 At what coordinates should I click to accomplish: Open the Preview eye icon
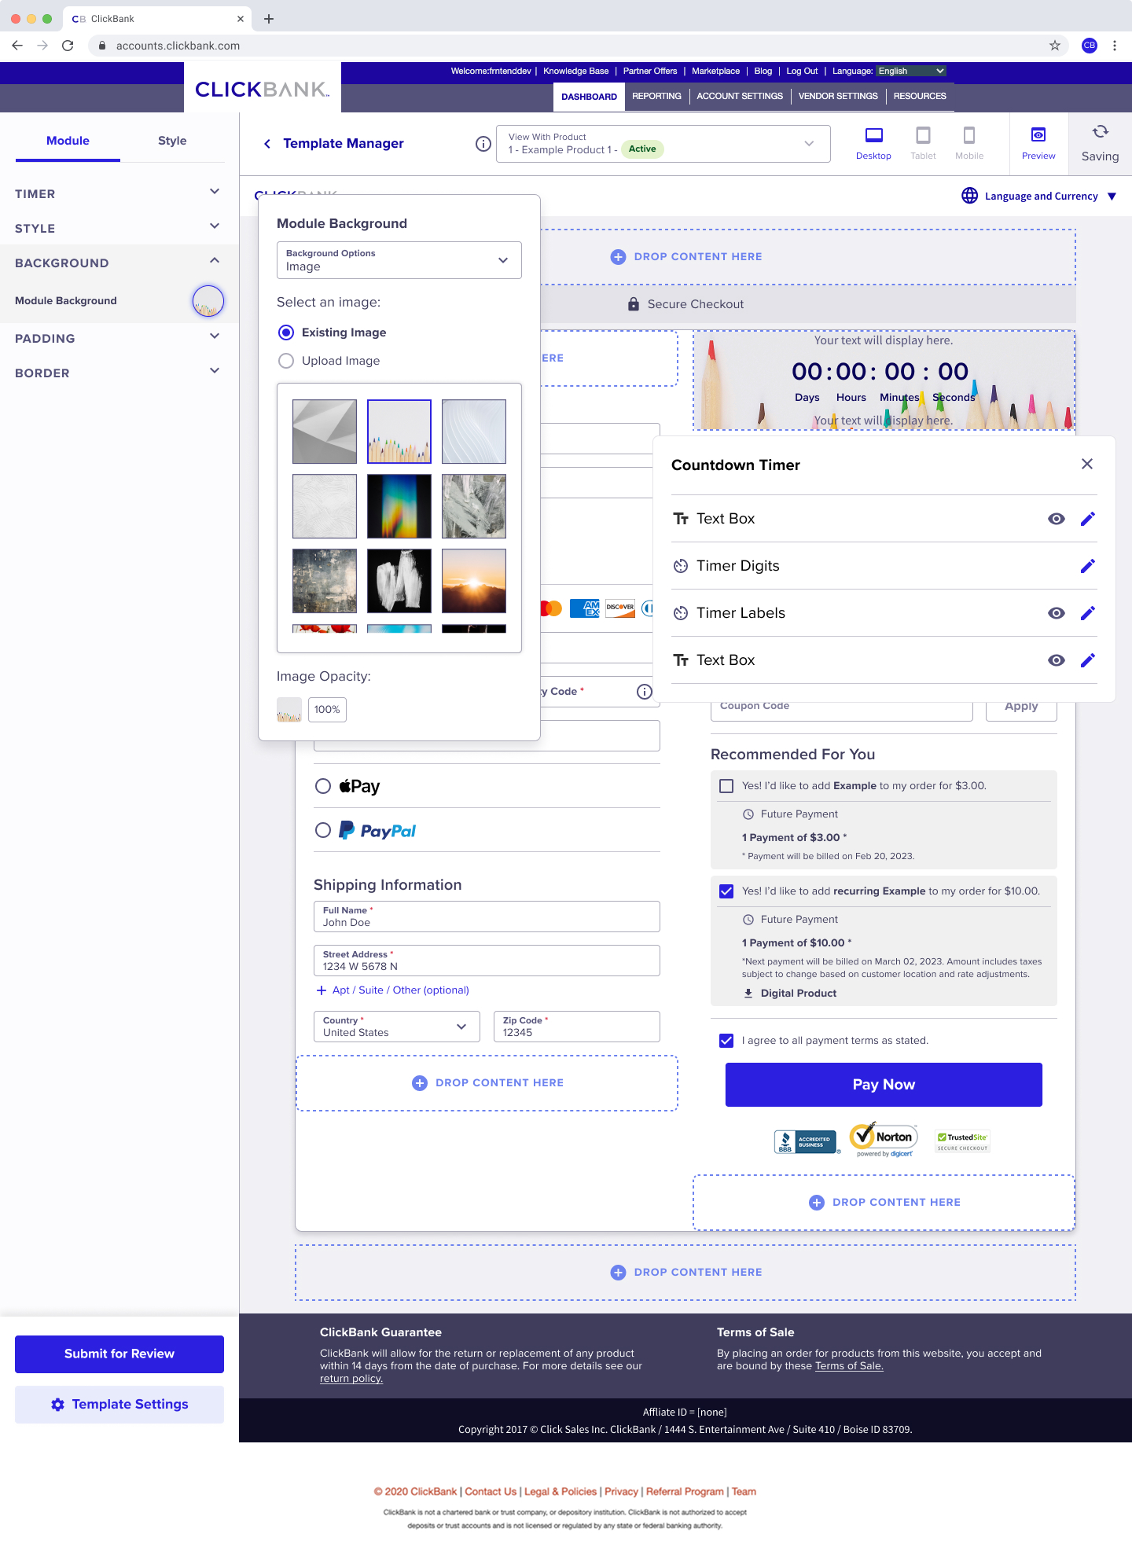click(1038, 135)
